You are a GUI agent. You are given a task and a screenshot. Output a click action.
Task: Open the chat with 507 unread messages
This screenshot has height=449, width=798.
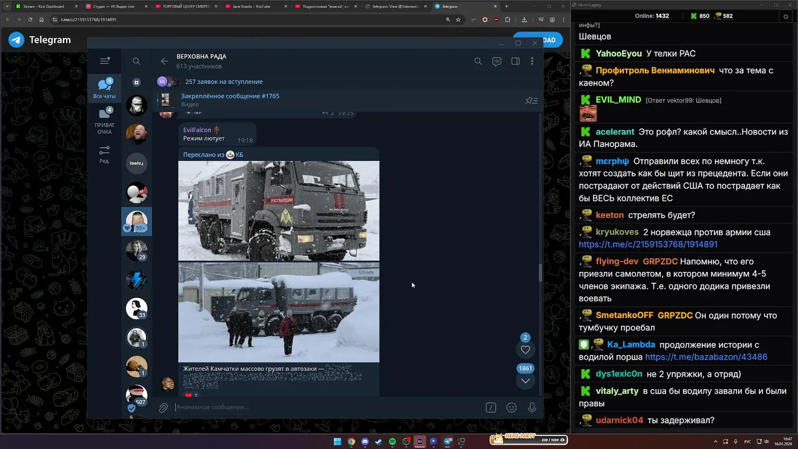(137, 395)
